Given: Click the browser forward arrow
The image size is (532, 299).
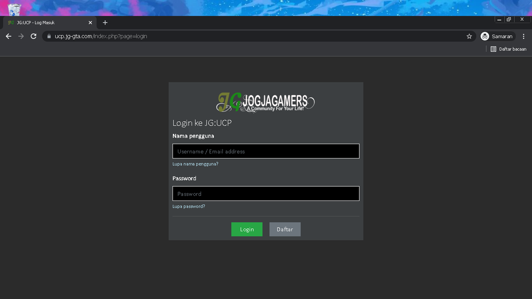Looking at the screenshot, I should (21, 36).
